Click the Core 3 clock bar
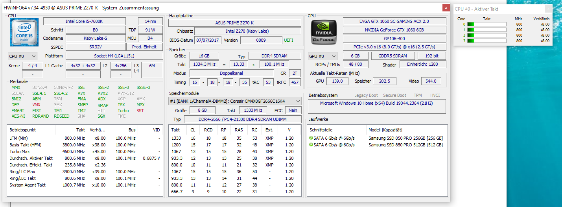Image resolution: width=562 pixels, height=207 pixels. point(487,41)
